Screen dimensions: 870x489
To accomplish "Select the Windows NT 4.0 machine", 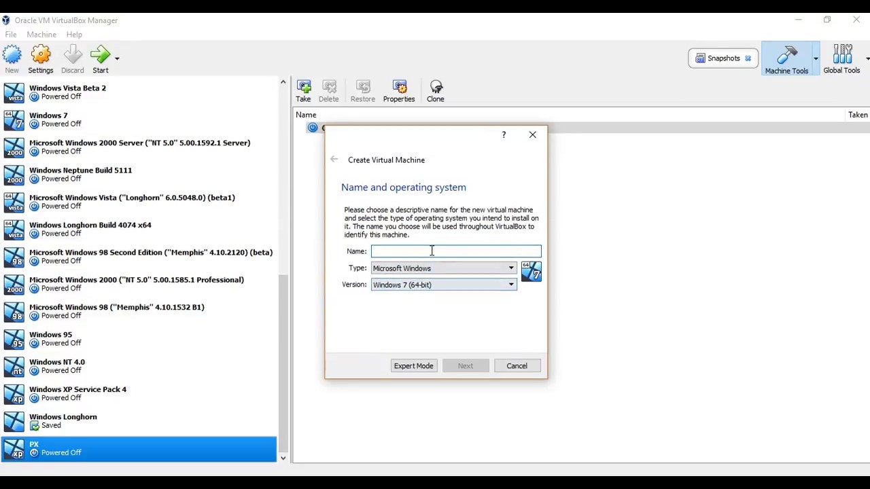I will coord(139,366).
